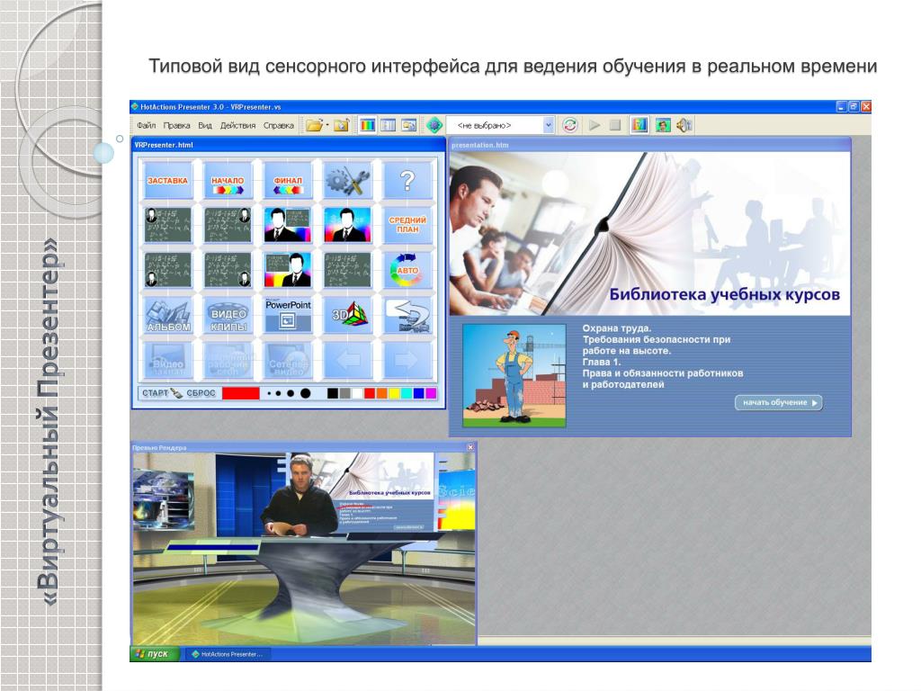Screen dimensions: 921x691
Task: Open the Справка menu
Action: click(x=279, y=125)
